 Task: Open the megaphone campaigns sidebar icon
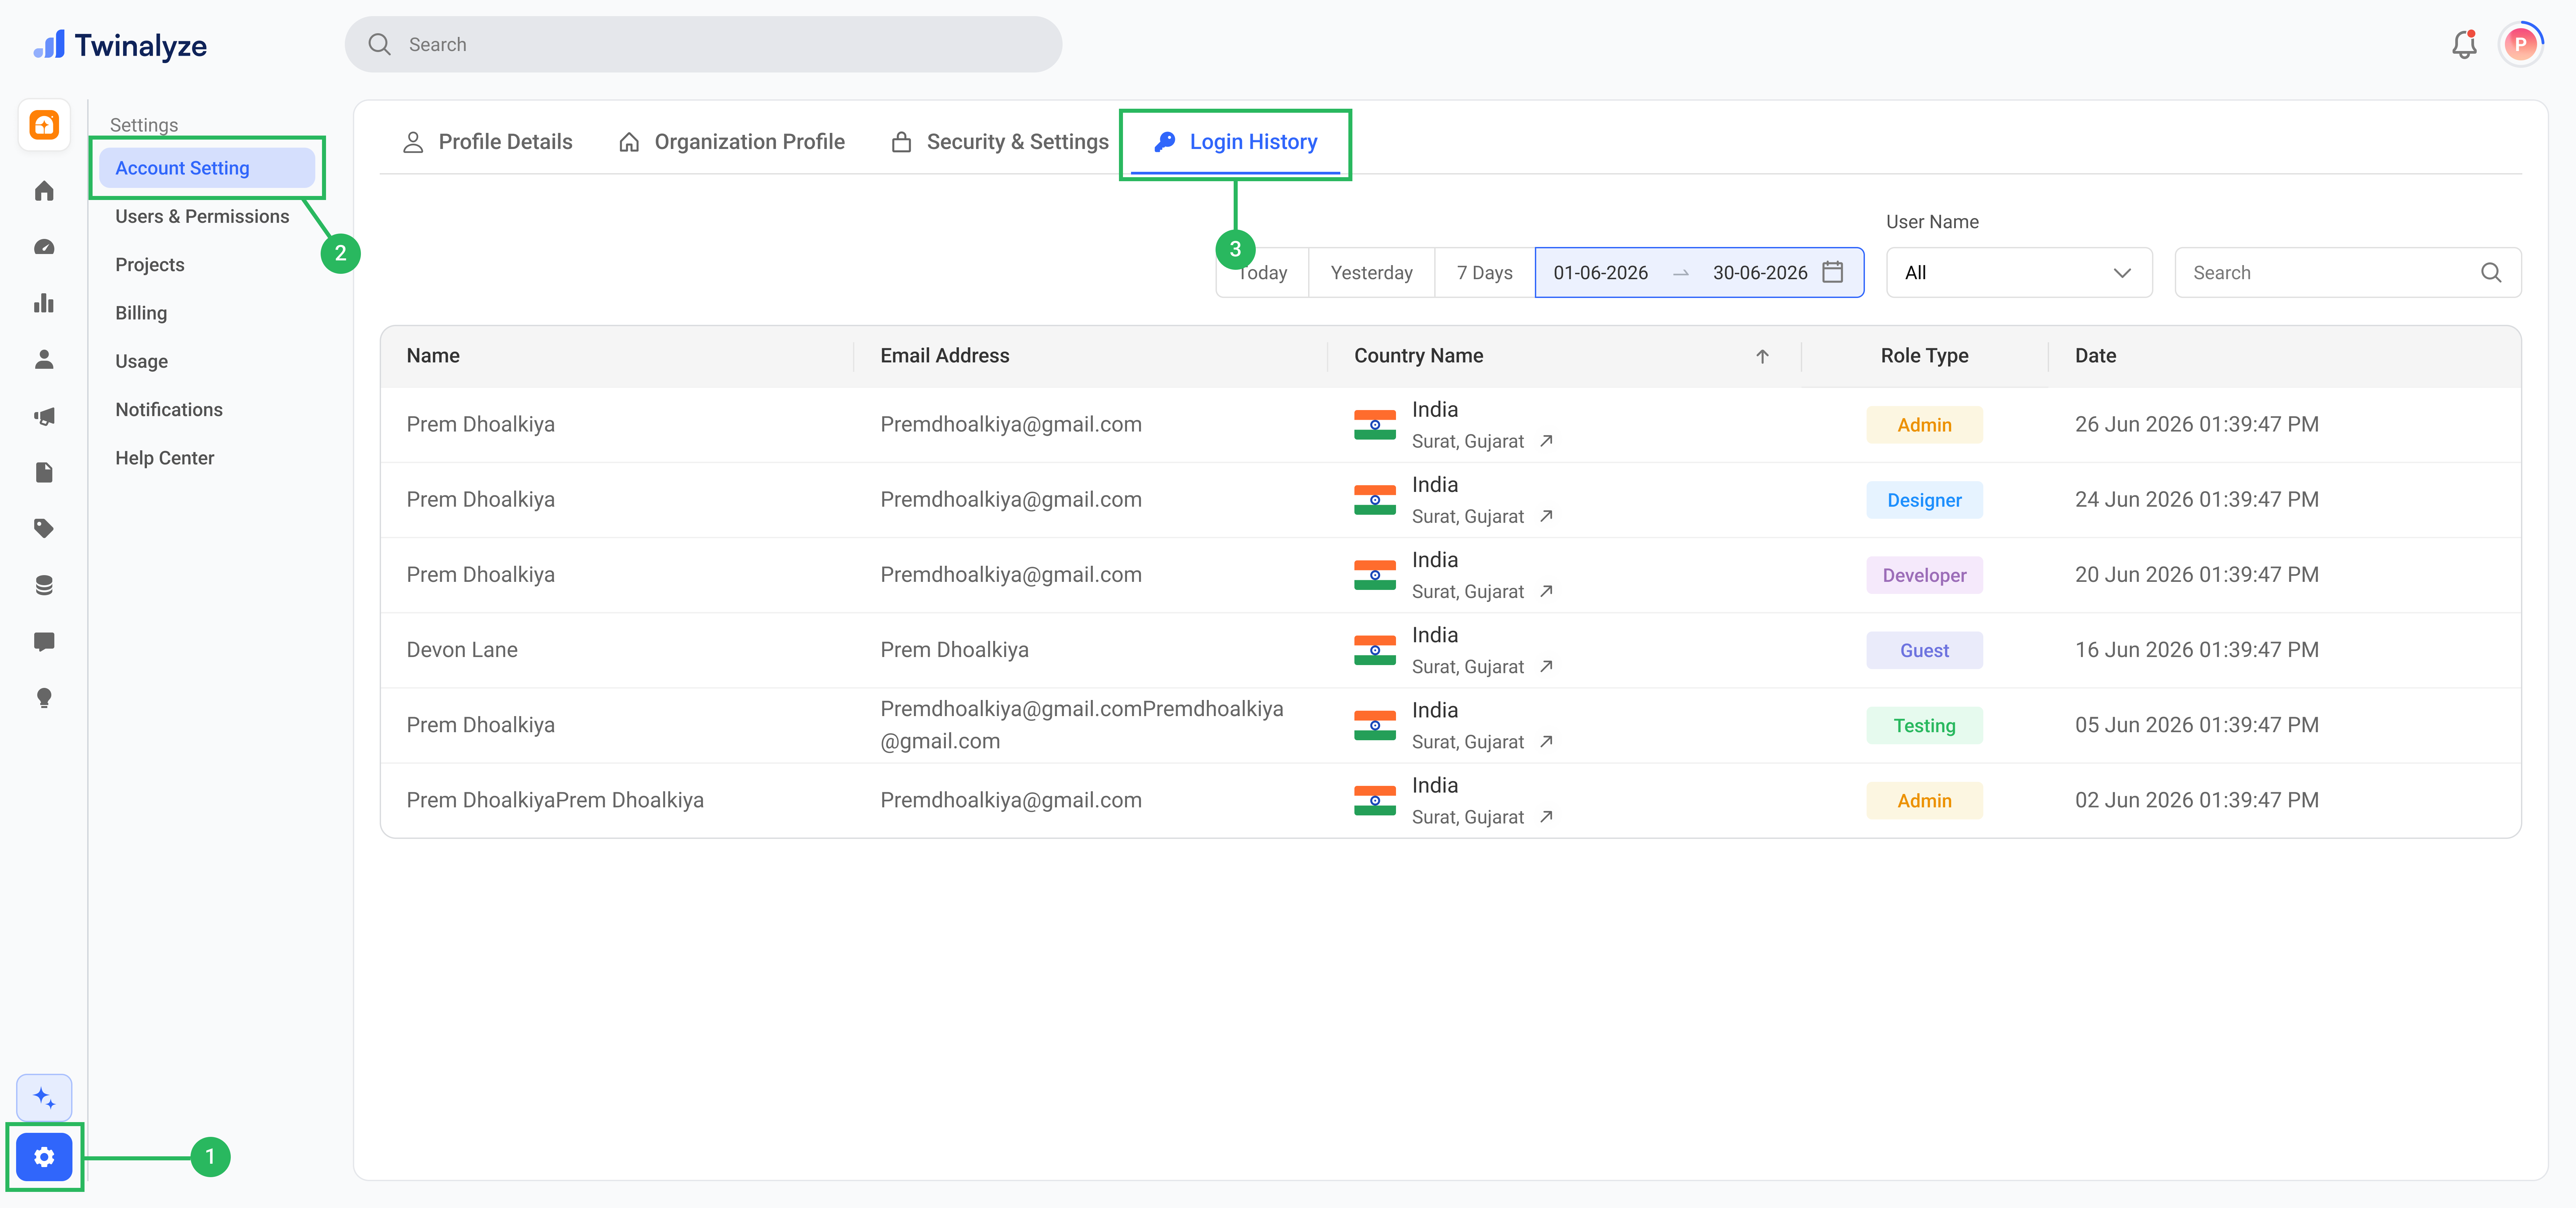[x=44, y=416]
